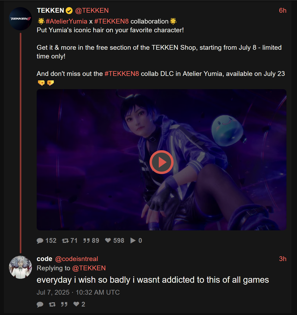Click the 3h reply timestamp link
Screen dimensions: 297x315
coord(282,259)
